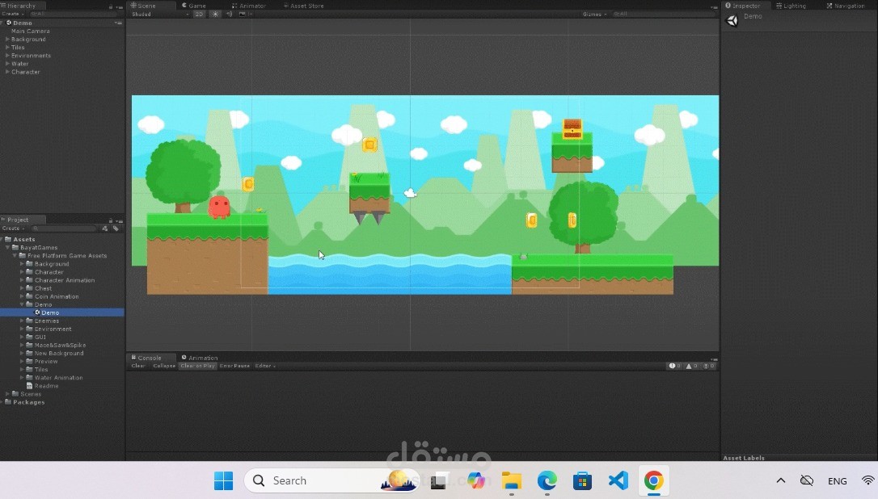Toggle 2D scene view mode
The width and height of the screenshot is (878, 499).
[199, 14]
